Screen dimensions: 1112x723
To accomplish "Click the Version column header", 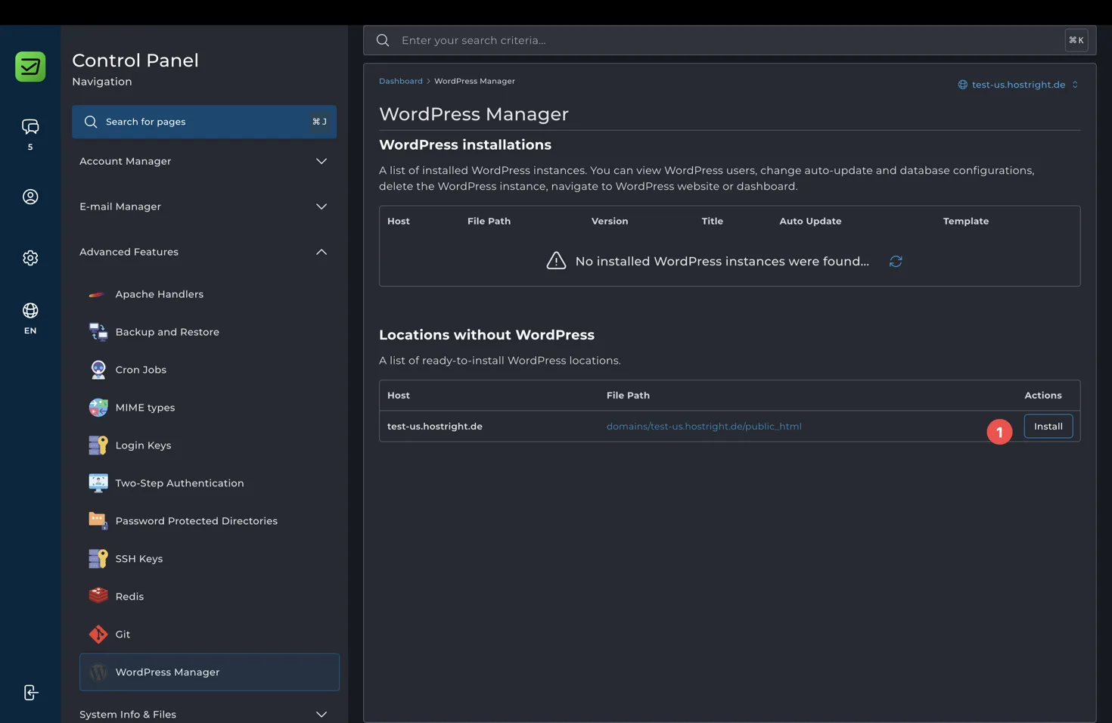I will [610, 222].
